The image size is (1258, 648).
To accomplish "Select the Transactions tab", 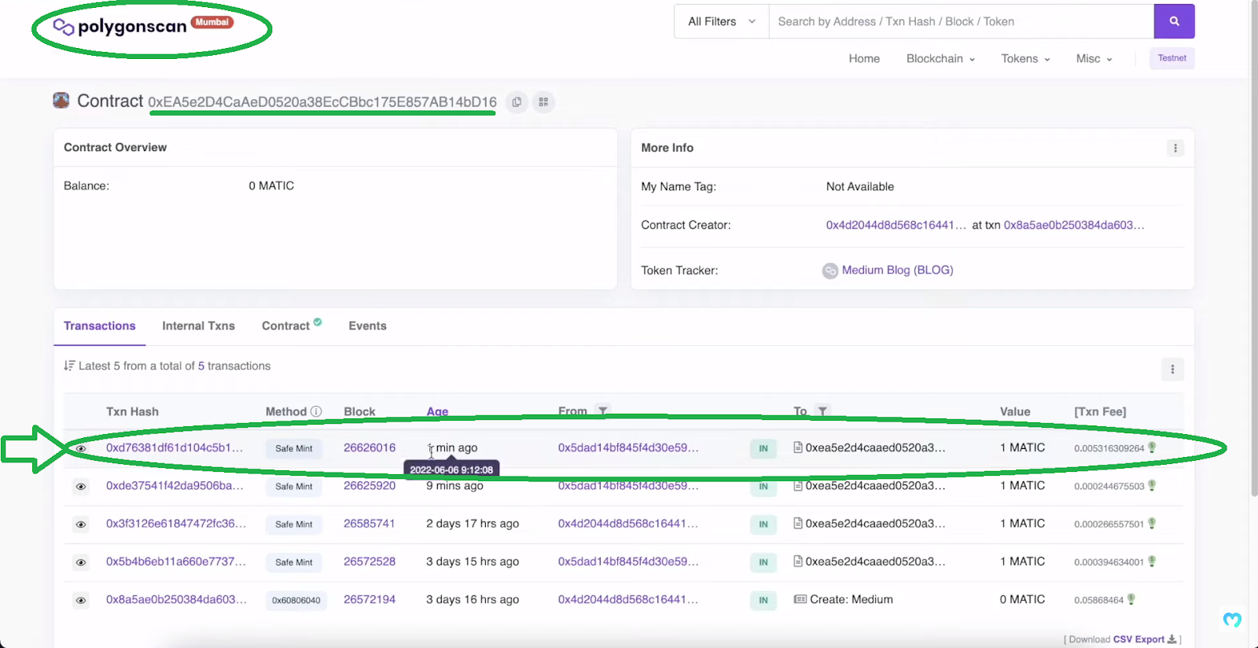I will click(x=100, y=326).
